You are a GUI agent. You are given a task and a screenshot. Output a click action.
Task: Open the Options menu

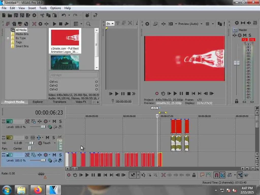click(56, 8)
